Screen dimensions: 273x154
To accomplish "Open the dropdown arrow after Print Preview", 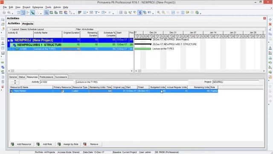I will (x=12, y=13).
